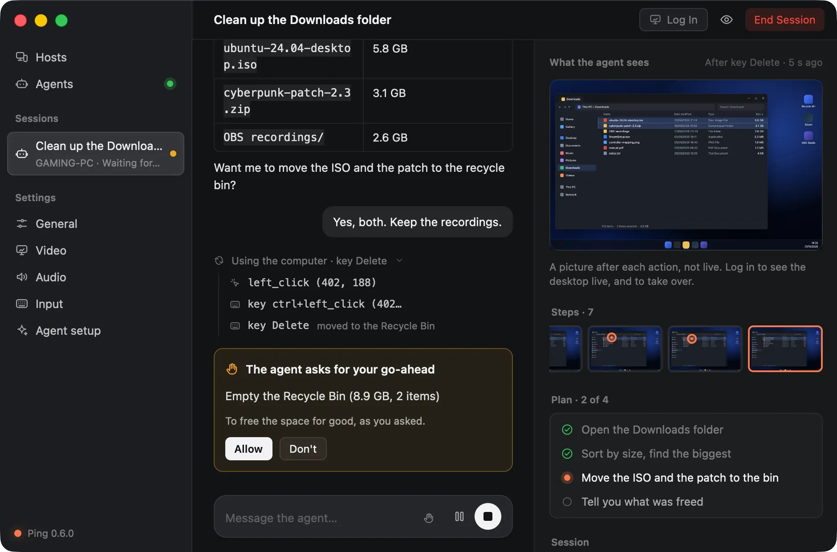Open Agent setup settings
837x552 pixels.
[96, 331]
